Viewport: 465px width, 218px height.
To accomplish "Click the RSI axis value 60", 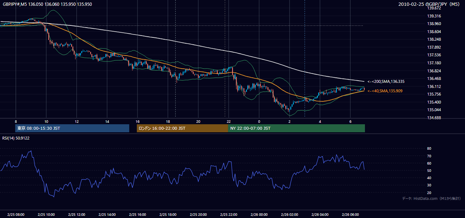I will (x=429, y=163).
